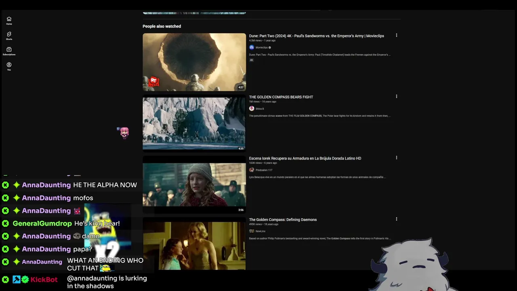The height and width of the screenshot is (291, 517).
Task: Click the KickBot verified checkmark badge
Action: pyautogui.click(x=25, y=279)
